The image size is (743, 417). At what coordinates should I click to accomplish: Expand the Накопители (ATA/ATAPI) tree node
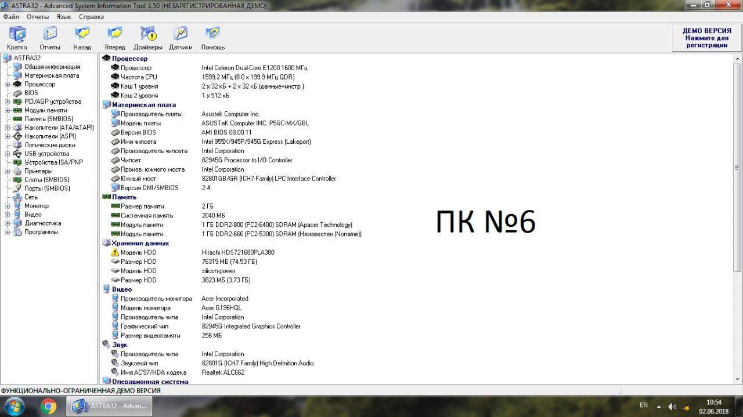click(7, 128)
